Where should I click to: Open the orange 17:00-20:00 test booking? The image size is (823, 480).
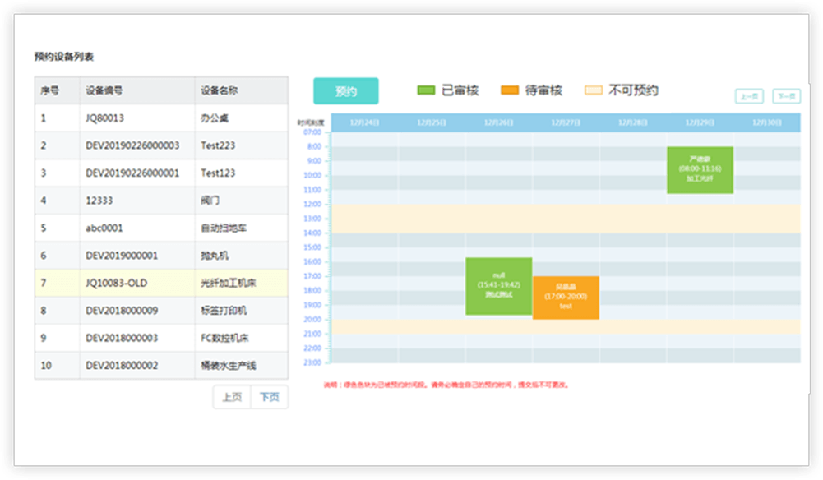pyautogui.click(x=566, y=298)
